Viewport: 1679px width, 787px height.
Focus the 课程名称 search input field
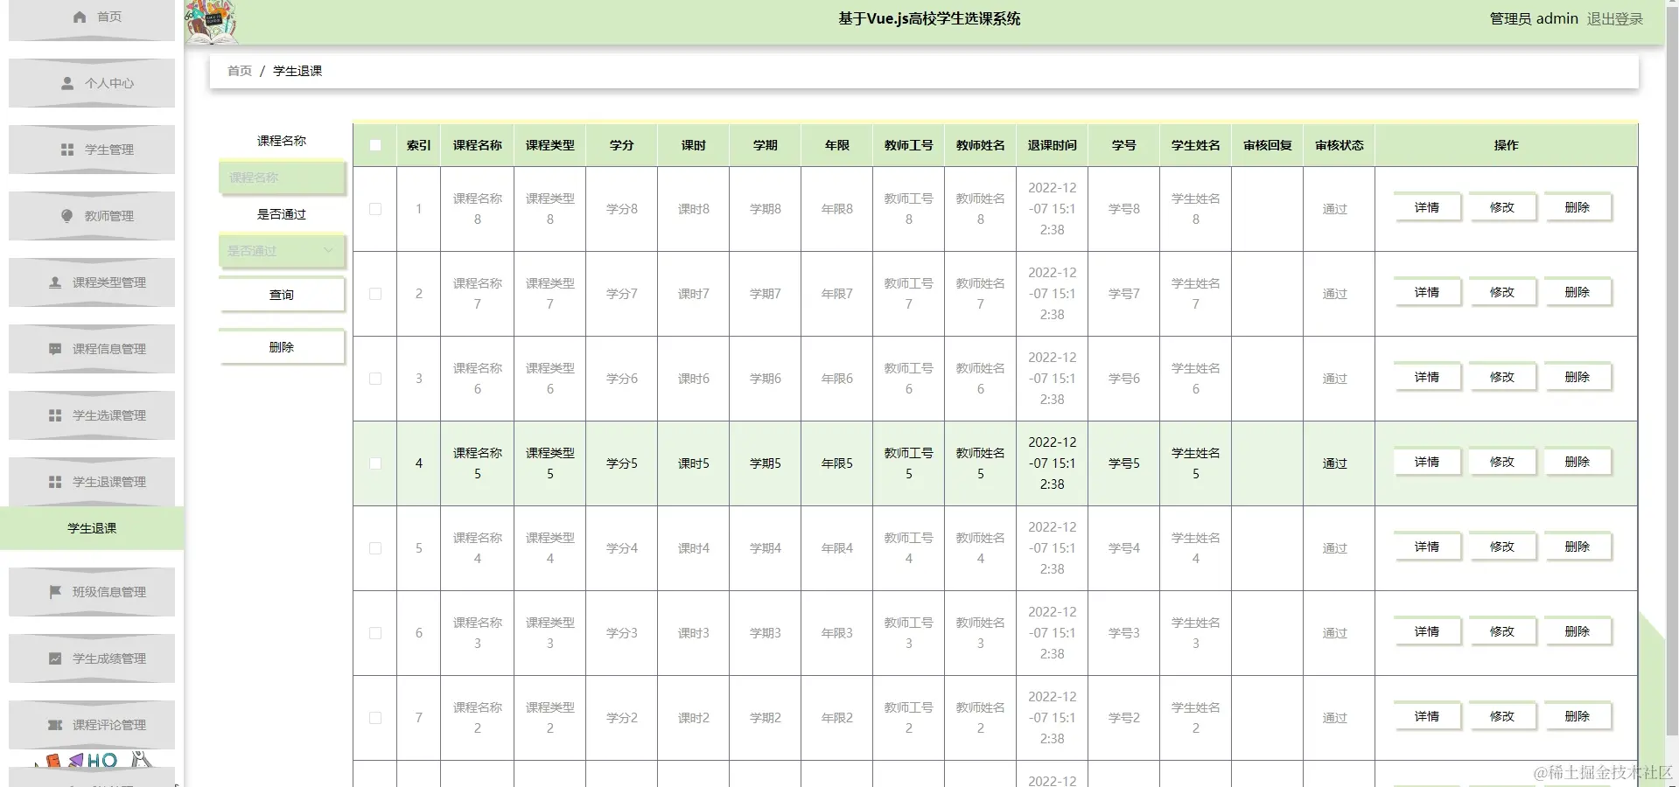(282, 178)
